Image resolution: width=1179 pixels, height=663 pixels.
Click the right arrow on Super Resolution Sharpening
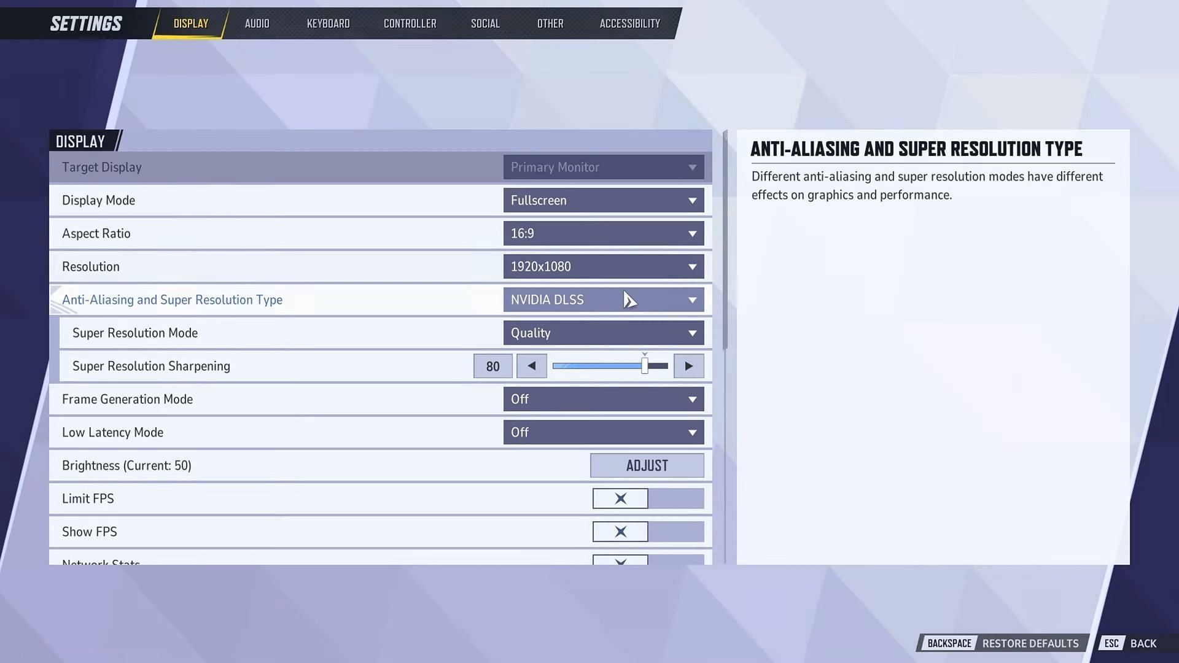688,366
